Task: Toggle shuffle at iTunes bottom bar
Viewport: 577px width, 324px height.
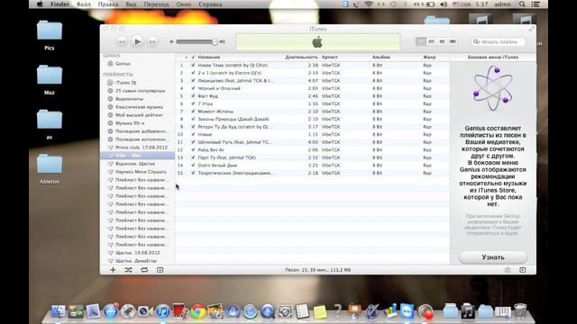Action: 128,270
